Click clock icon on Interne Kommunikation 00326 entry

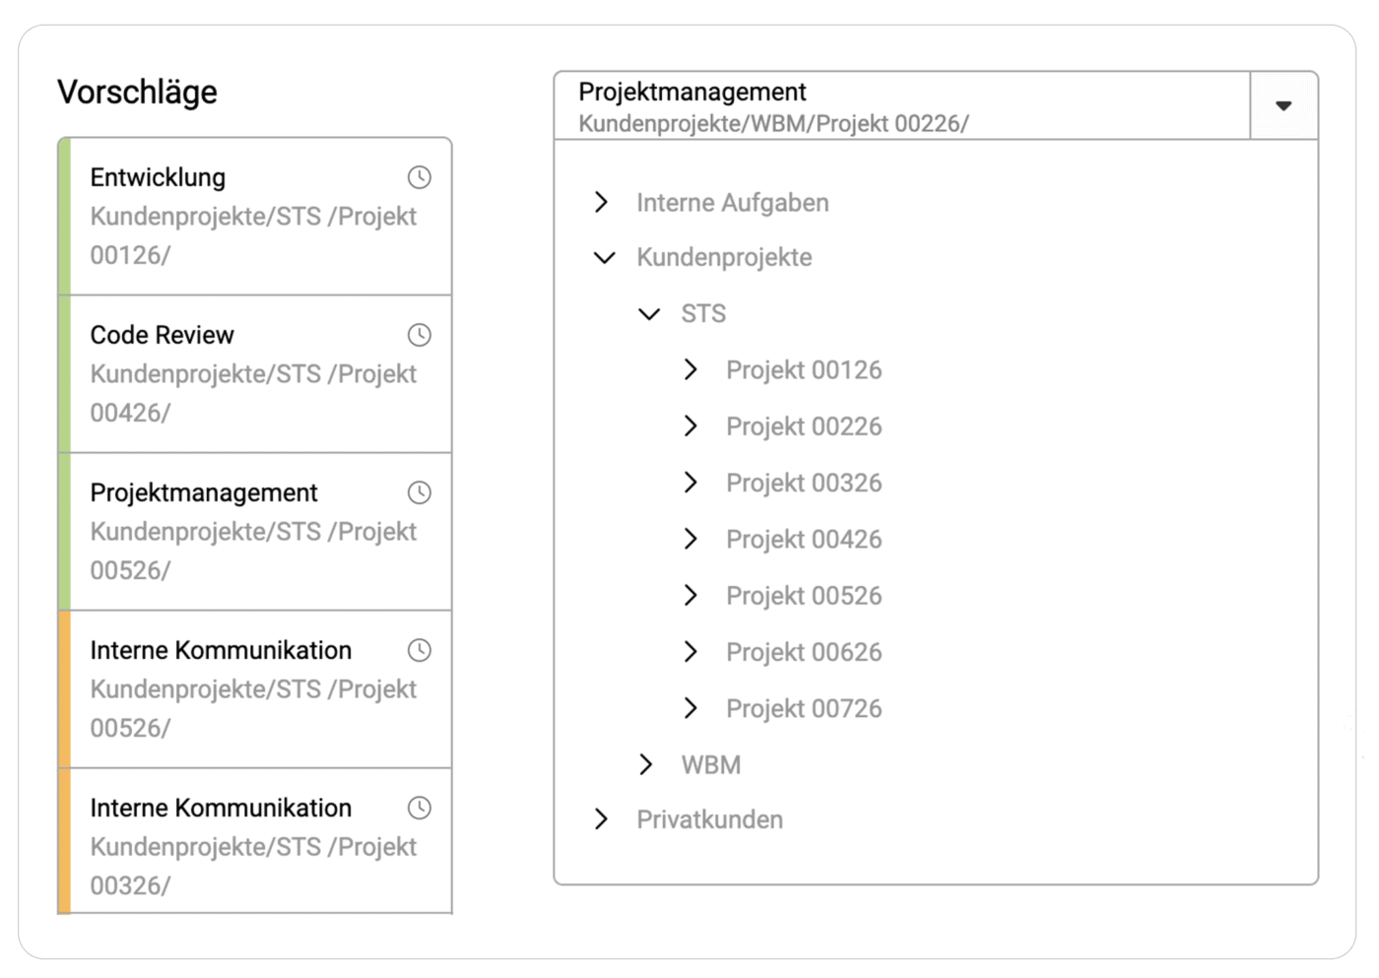(420, 808)
